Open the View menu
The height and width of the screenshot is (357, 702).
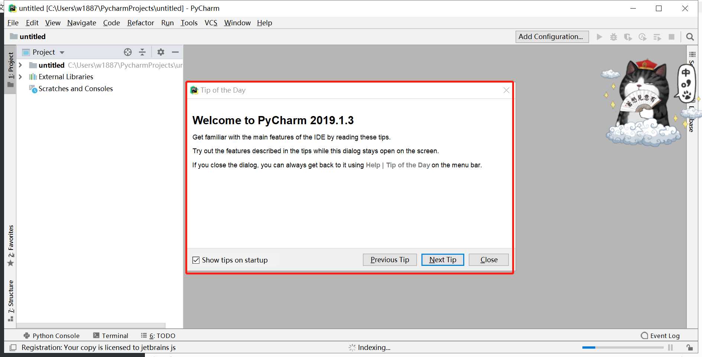coord(53,23)
